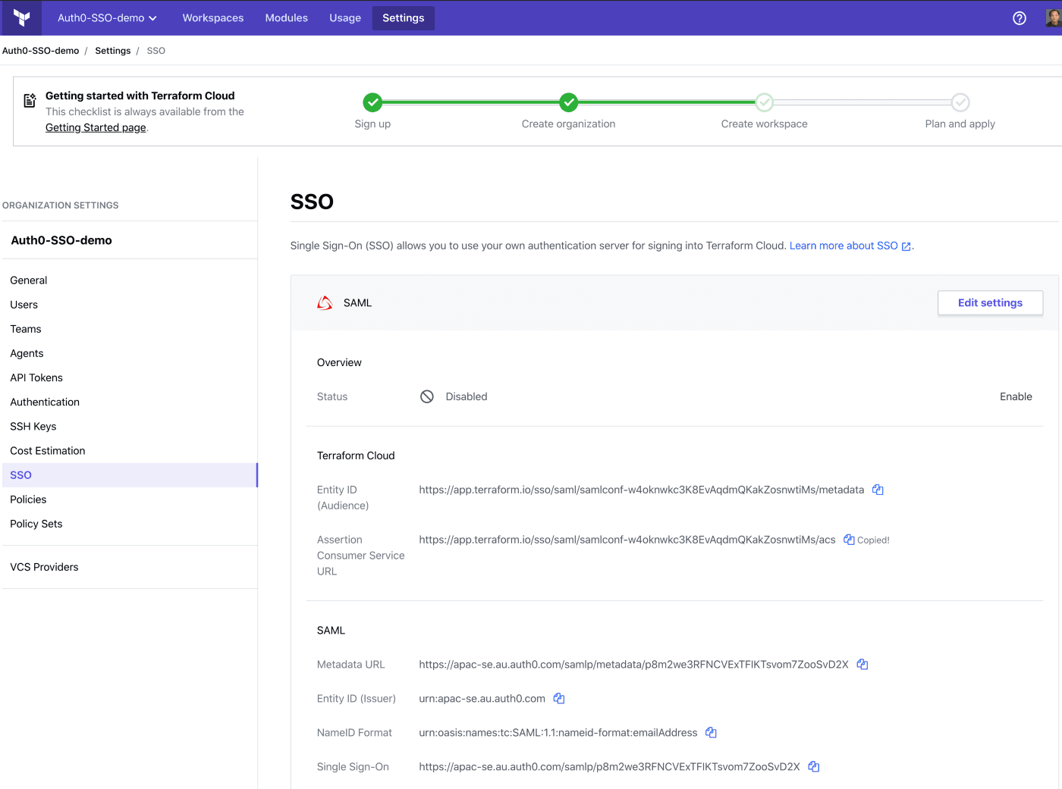1062x789 pixels.
Task: Copy the NameID Format value
Action: 711,732
